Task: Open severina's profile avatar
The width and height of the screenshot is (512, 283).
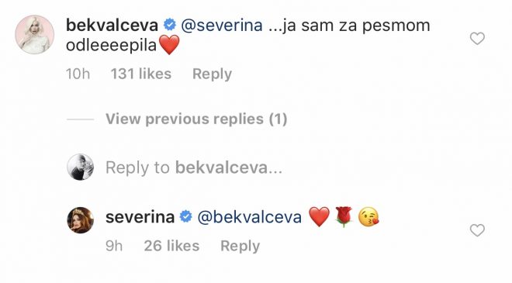Action: [81, 220]
